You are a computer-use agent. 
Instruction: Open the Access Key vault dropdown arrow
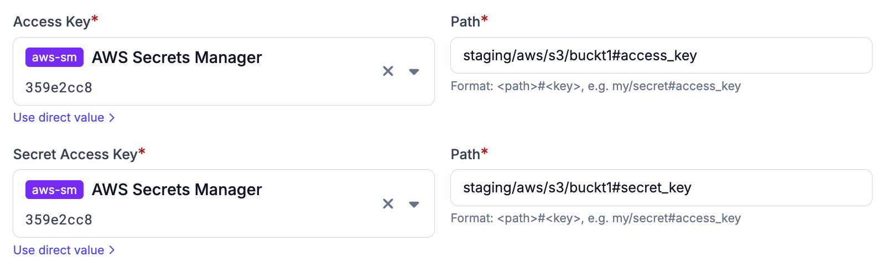click(414, 72)
